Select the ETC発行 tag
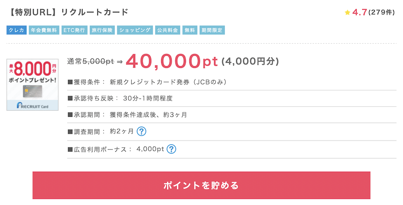This screenshot has height=205, width=403. coord(74,30)
